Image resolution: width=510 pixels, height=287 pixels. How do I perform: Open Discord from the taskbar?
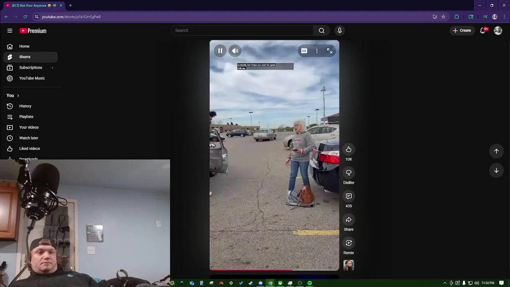pos(261,283)
